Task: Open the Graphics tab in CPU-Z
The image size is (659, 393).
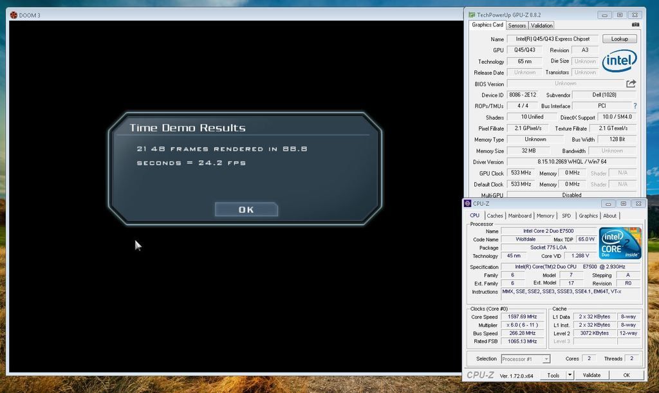Action: 588,216
